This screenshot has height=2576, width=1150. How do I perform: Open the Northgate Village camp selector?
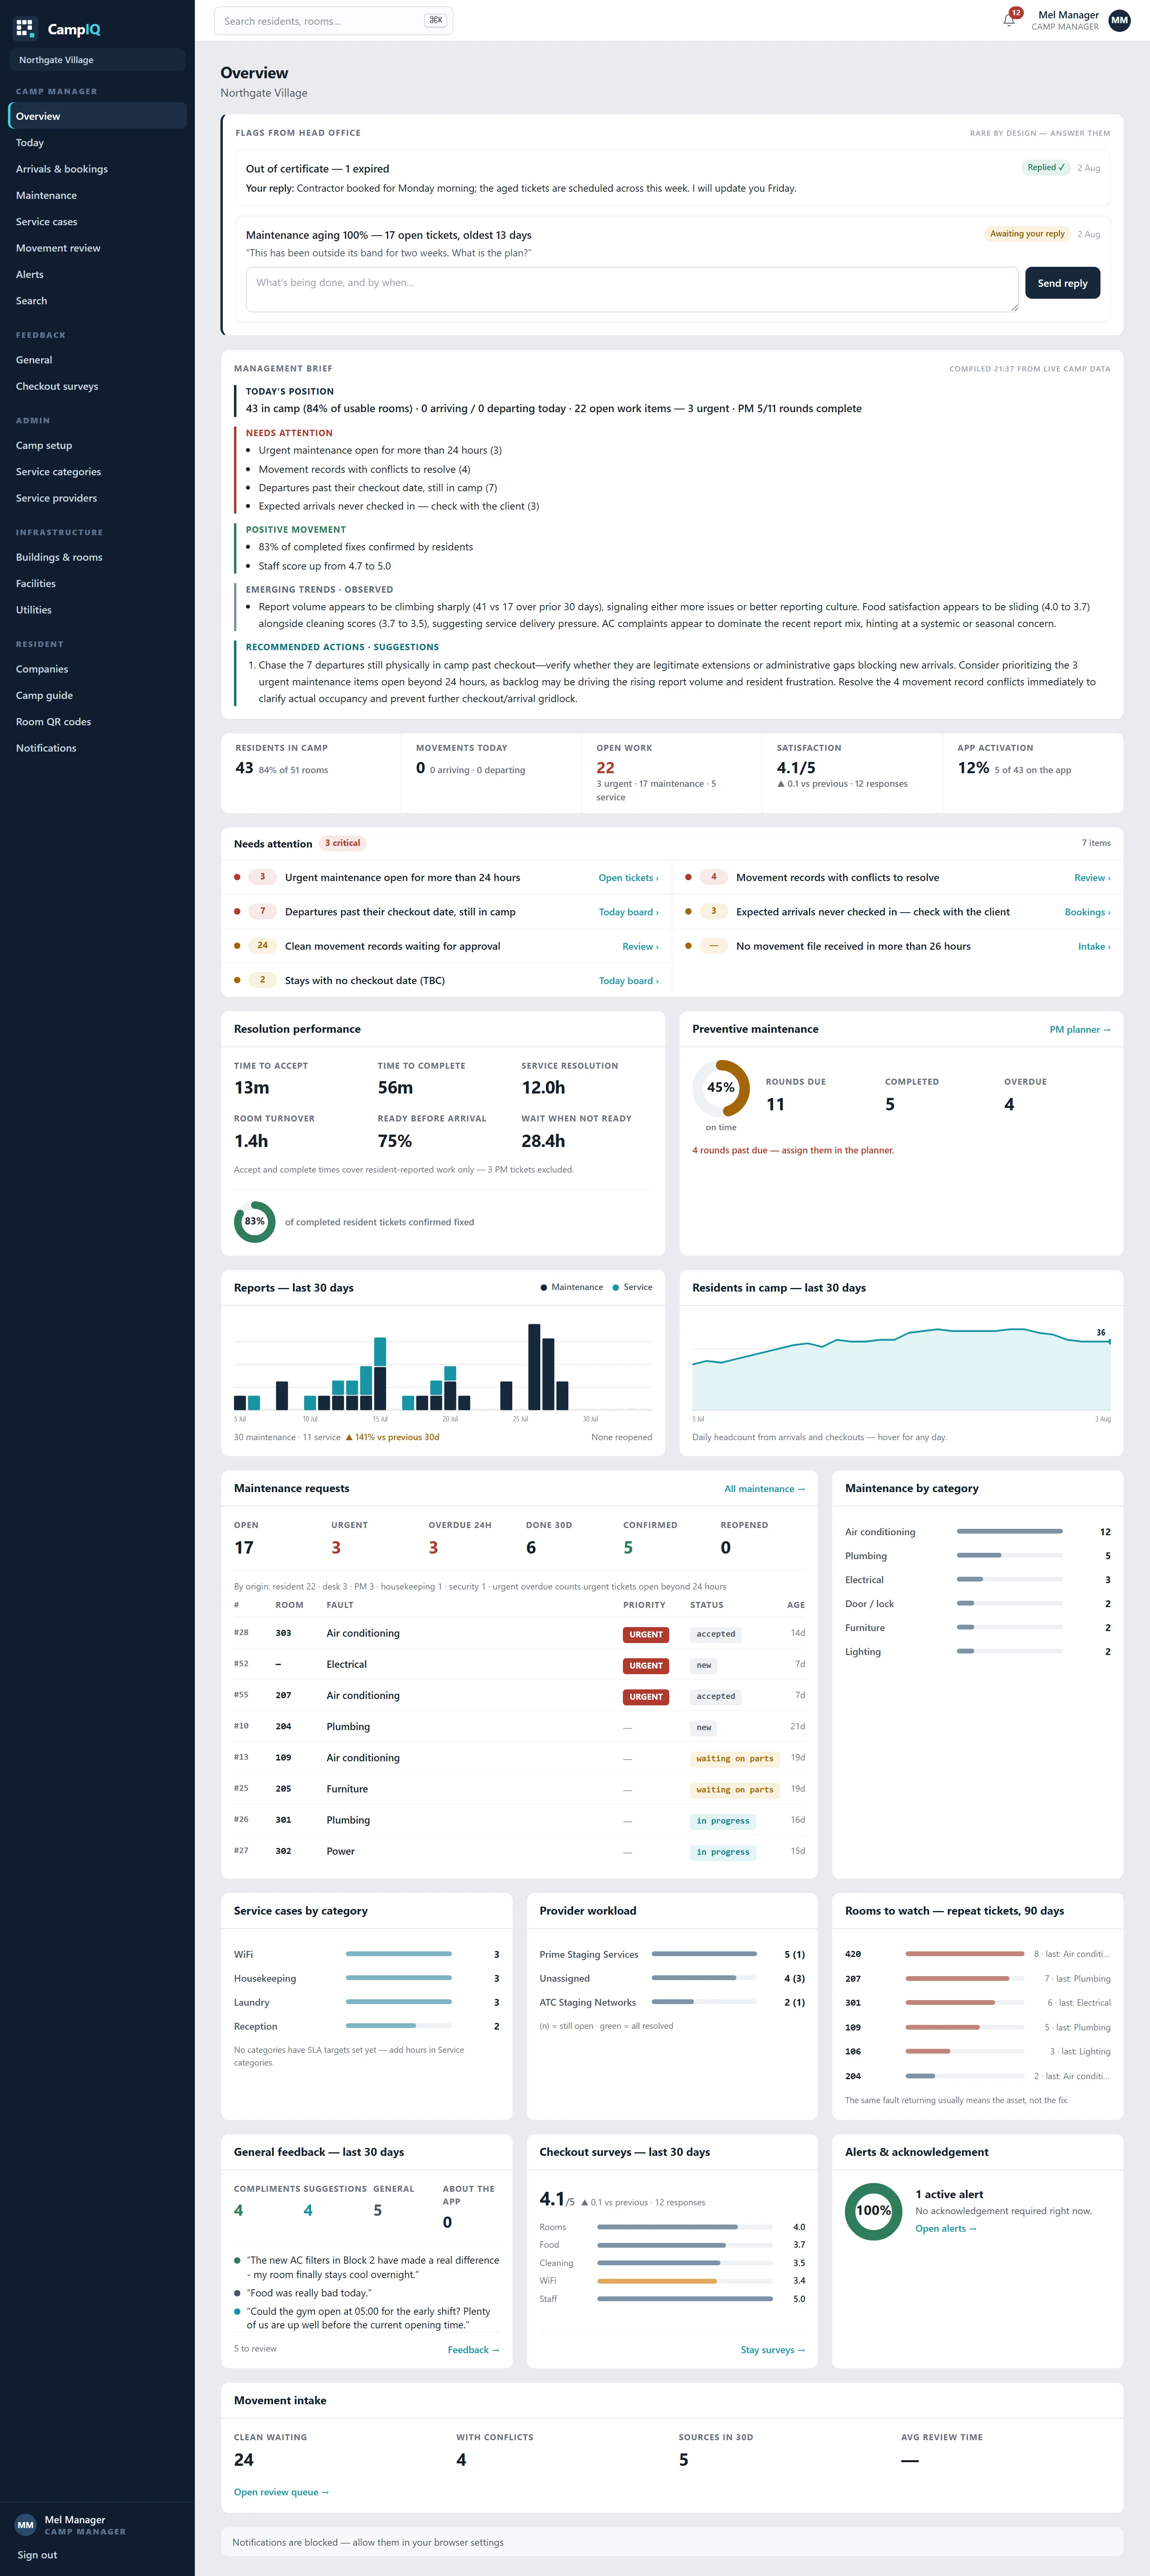click(98, 60)
